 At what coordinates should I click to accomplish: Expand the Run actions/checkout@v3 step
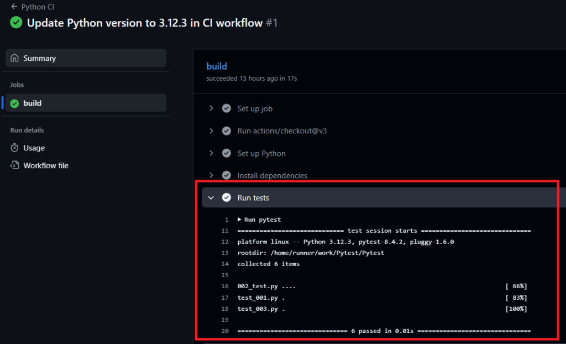click(211, 131)
